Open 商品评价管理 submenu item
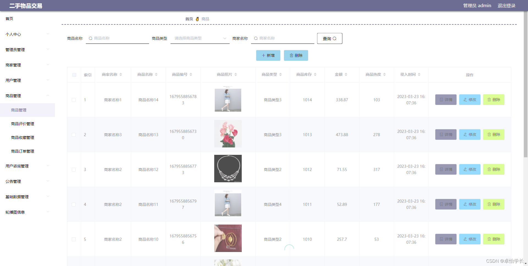Image resolution: width=528 pixels, height=266 pixels. pyautogui.click(x=28, y=124)
